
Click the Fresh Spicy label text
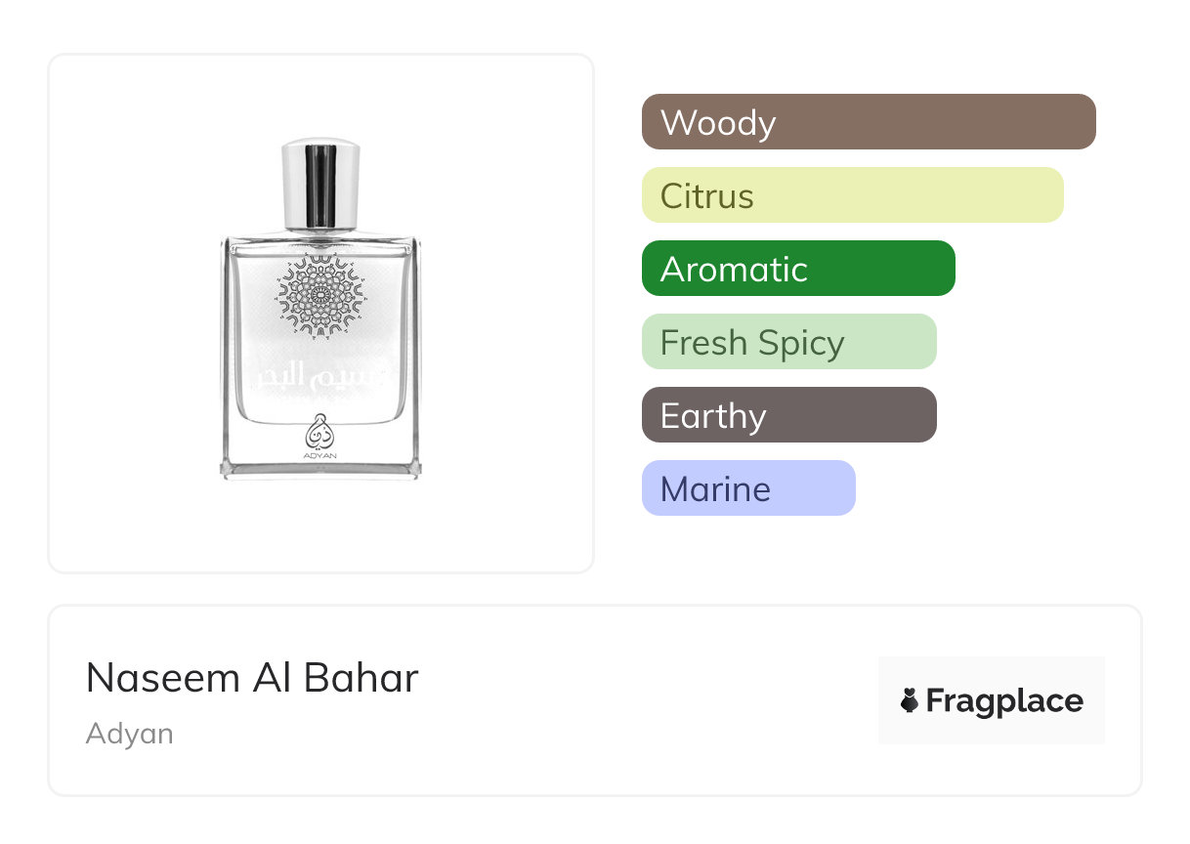click(x=752, y=343)
